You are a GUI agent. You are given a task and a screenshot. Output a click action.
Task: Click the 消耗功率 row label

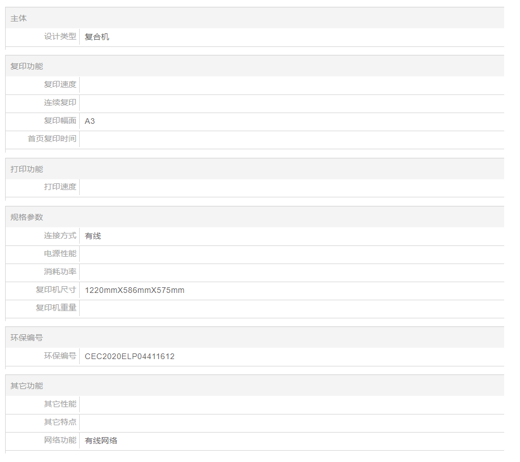point(60,272)
